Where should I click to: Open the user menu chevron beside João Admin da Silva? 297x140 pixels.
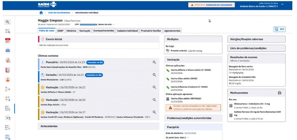pos(282,4)
